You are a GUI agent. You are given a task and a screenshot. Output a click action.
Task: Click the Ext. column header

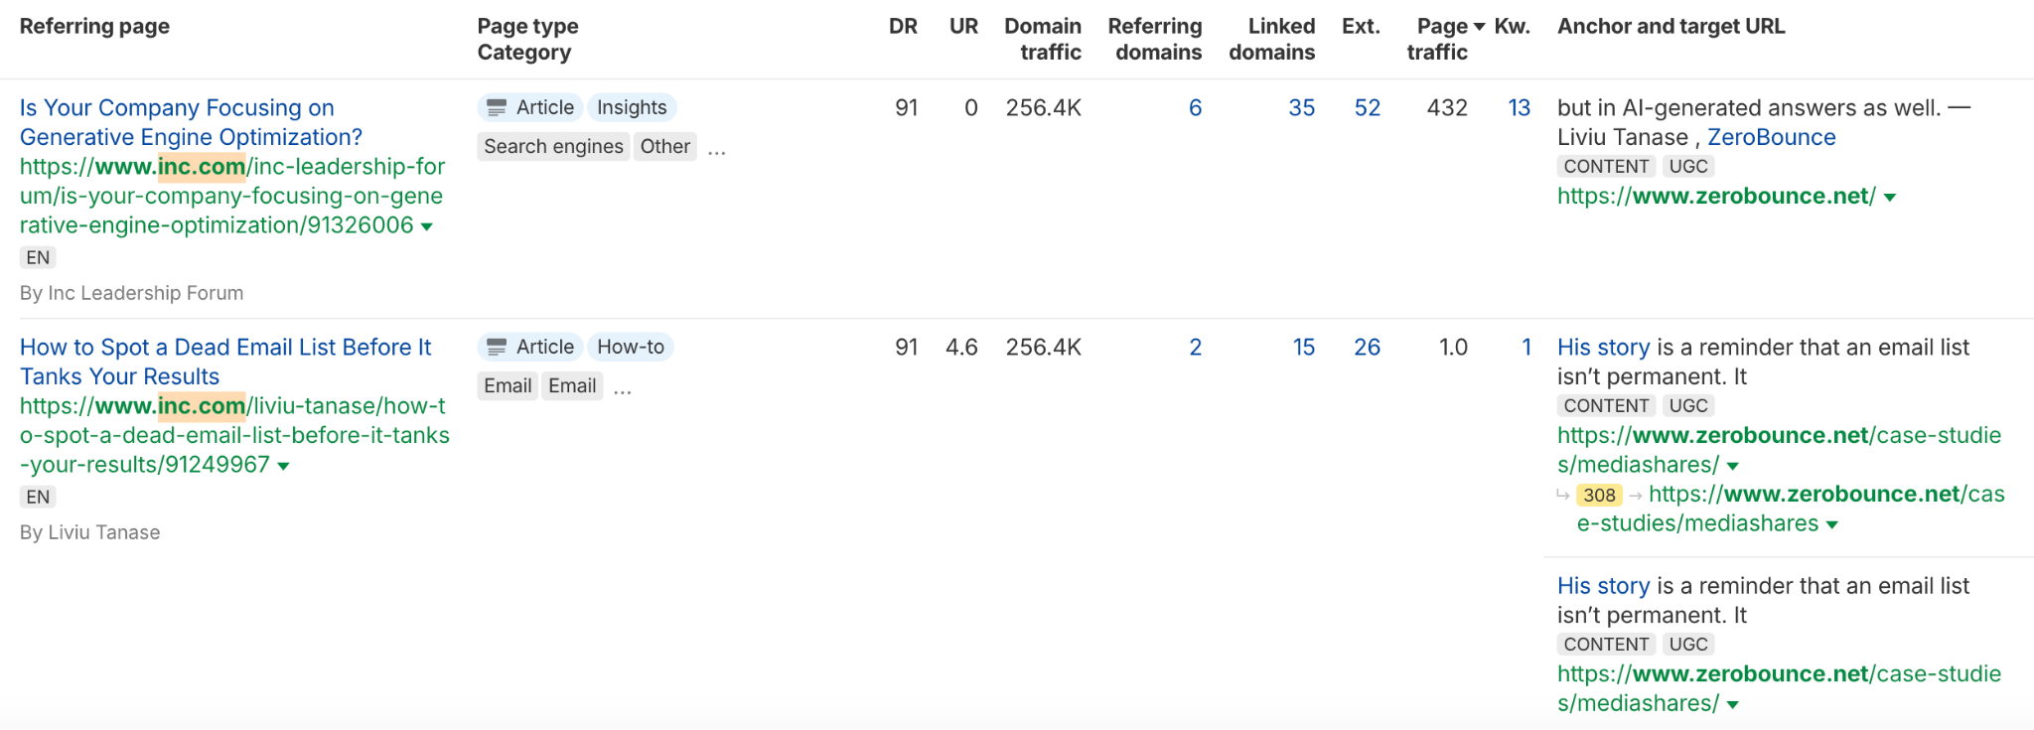point(1361,26)
